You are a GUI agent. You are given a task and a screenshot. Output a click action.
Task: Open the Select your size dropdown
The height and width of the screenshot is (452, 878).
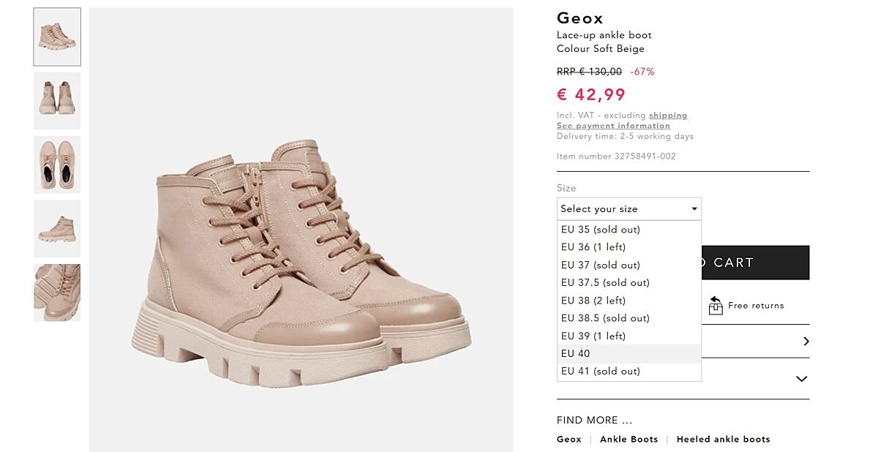click(x=629, y=209)
